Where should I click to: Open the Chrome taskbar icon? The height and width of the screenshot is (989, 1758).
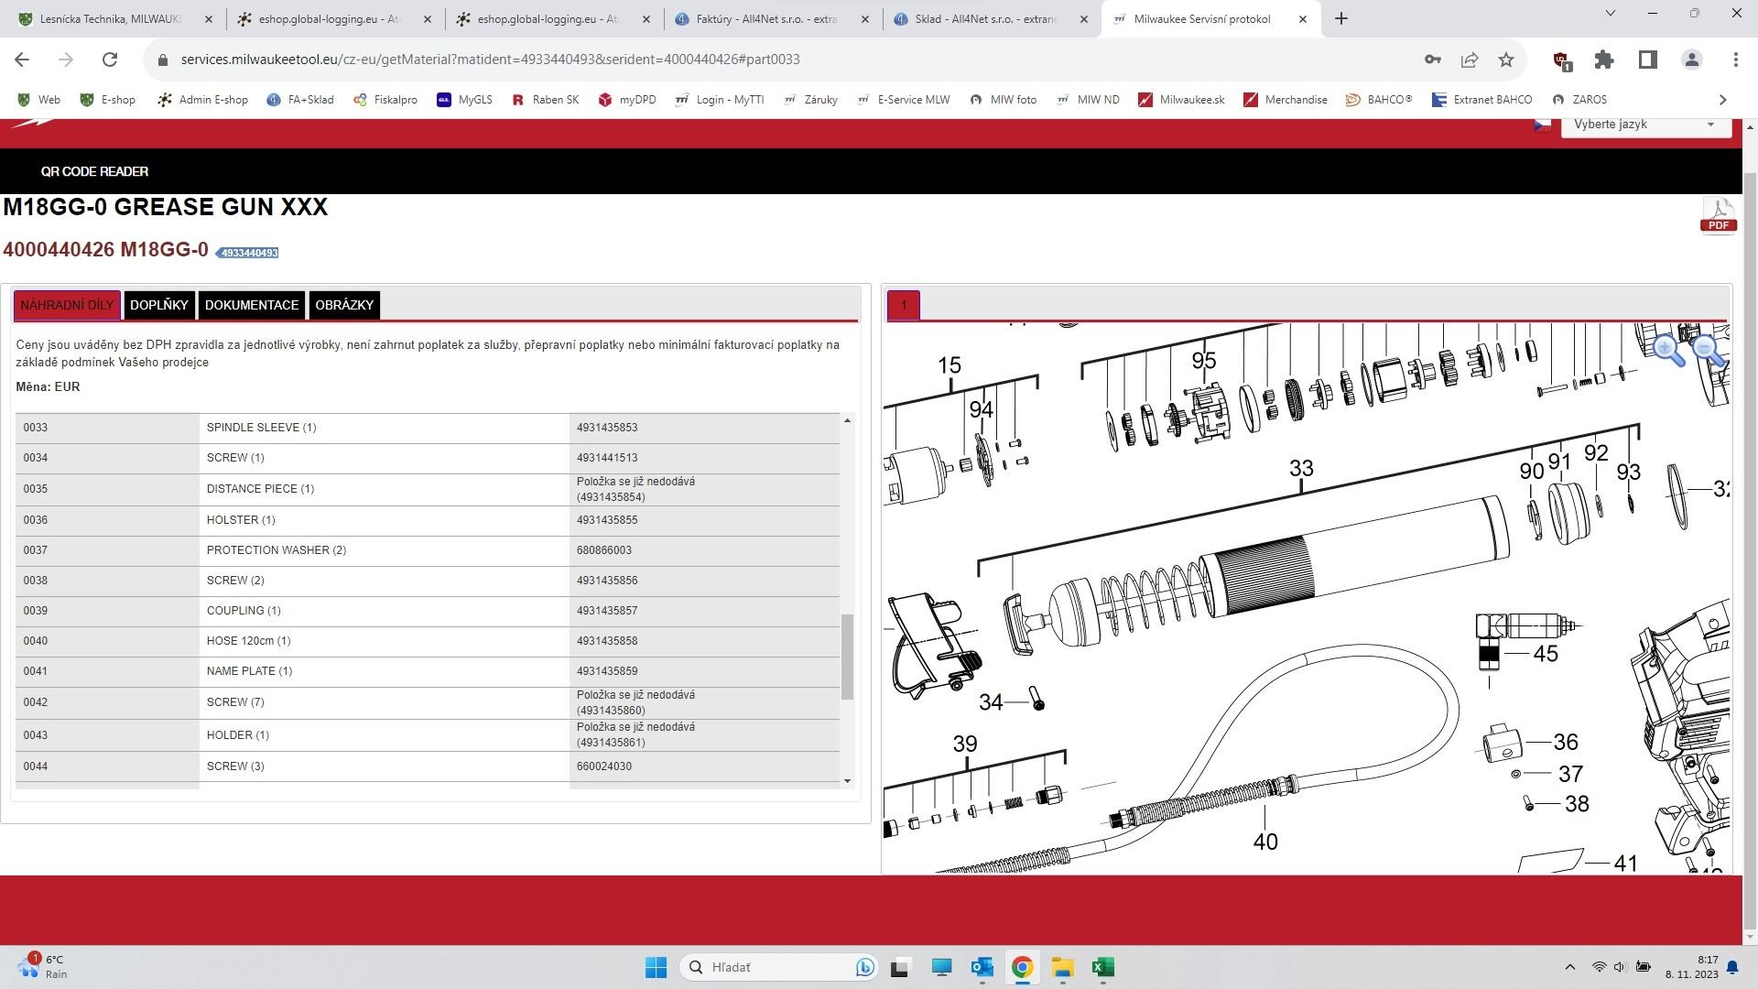click(x=1022, y=967)
